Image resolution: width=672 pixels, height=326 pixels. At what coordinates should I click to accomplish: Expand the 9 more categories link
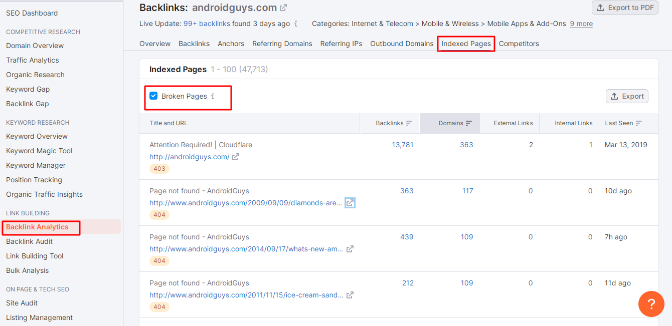tap(581, 24)
